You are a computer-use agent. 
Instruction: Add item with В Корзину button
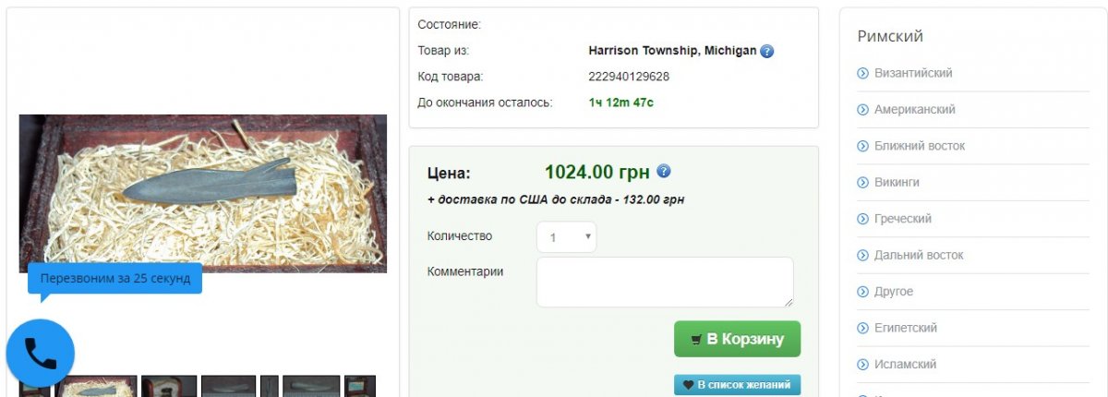pyautogui.click(x=737, y=339)
